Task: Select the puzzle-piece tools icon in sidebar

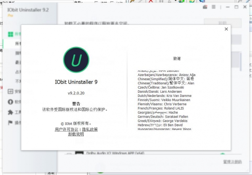Action: (x=10, y=112)
